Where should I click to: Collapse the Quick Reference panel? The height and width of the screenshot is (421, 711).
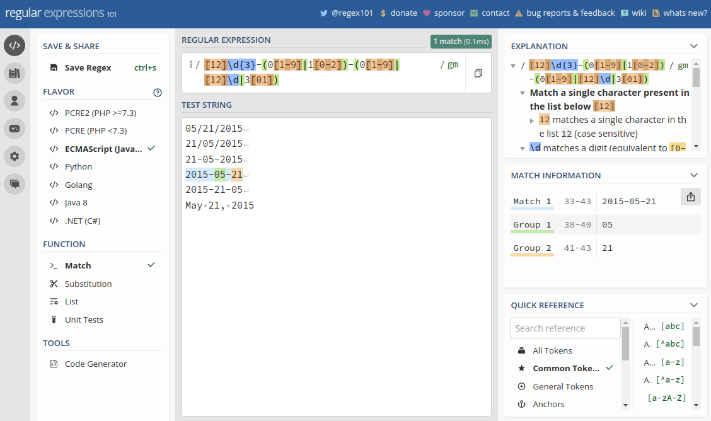tap(694, 305)
